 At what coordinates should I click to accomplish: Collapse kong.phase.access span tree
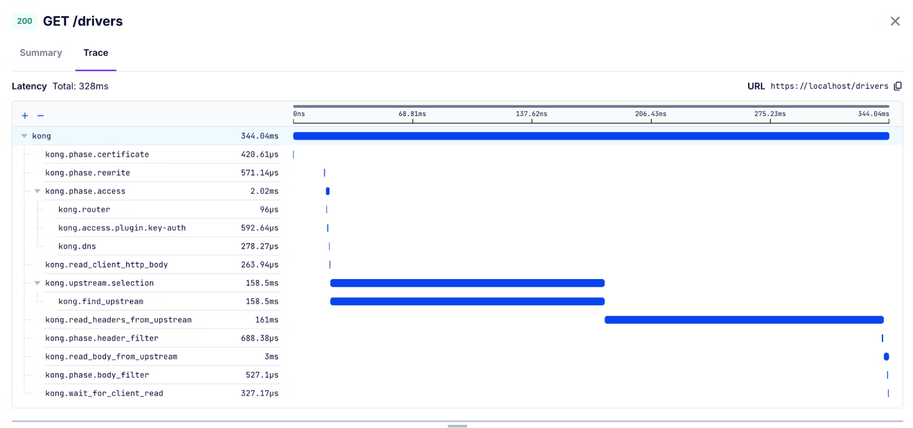click(37, 191)
